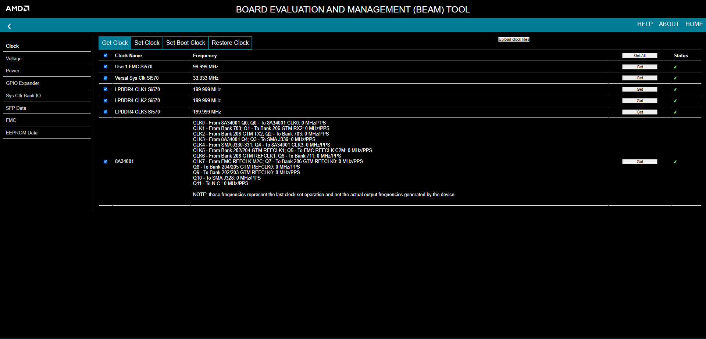This screenshot has width=706, height=339.
Task: Open the HELP link
Action: [x=645, y=24]
